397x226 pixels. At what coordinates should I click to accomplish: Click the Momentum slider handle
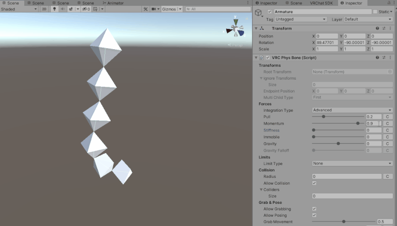358,124
